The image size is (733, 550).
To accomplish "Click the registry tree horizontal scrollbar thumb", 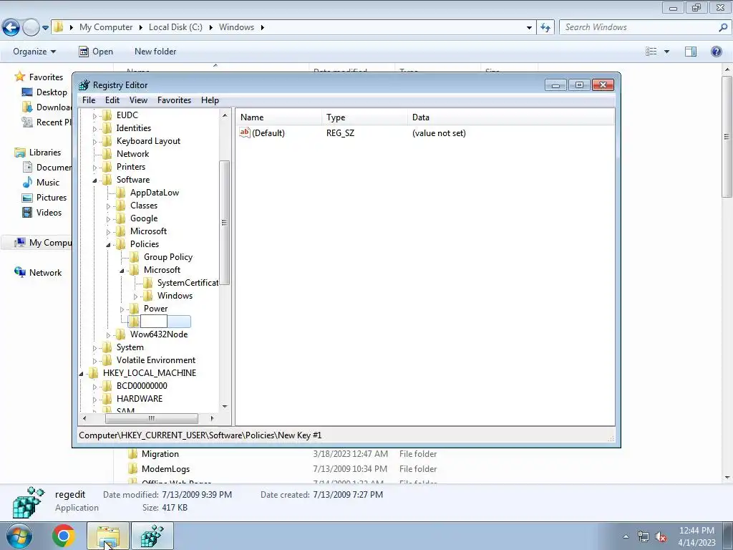I will coord(152,418).
